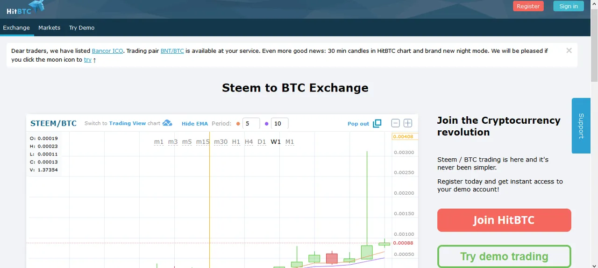
Task: Select the m5 timeframe
Action: [x=187, y=141]
